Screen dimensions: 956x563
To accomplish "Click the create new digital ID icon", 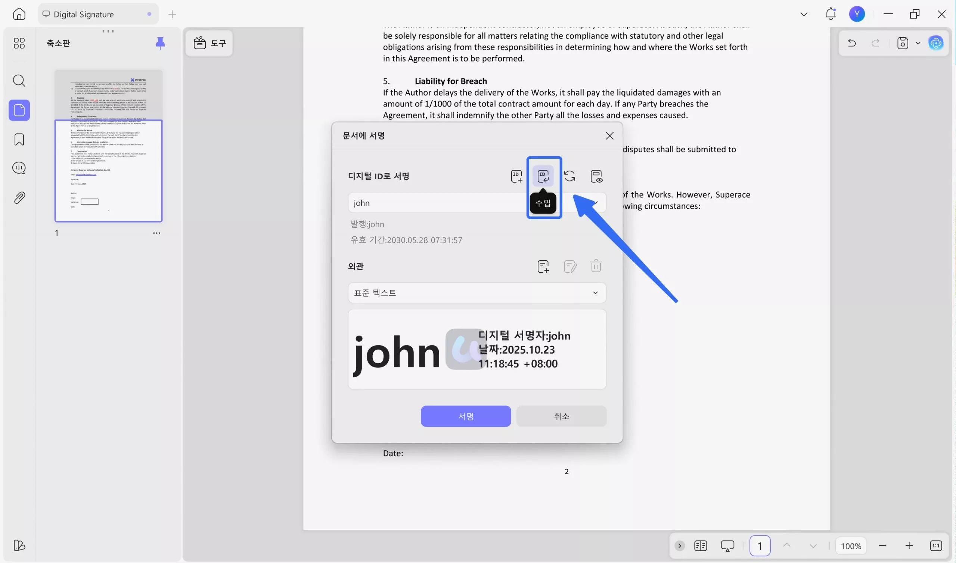I will 516,176.
